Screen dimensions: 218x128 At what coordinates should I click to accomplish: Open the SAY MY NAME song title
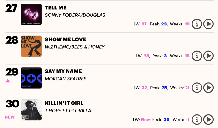pyautogui.click(x=63, y=71)
